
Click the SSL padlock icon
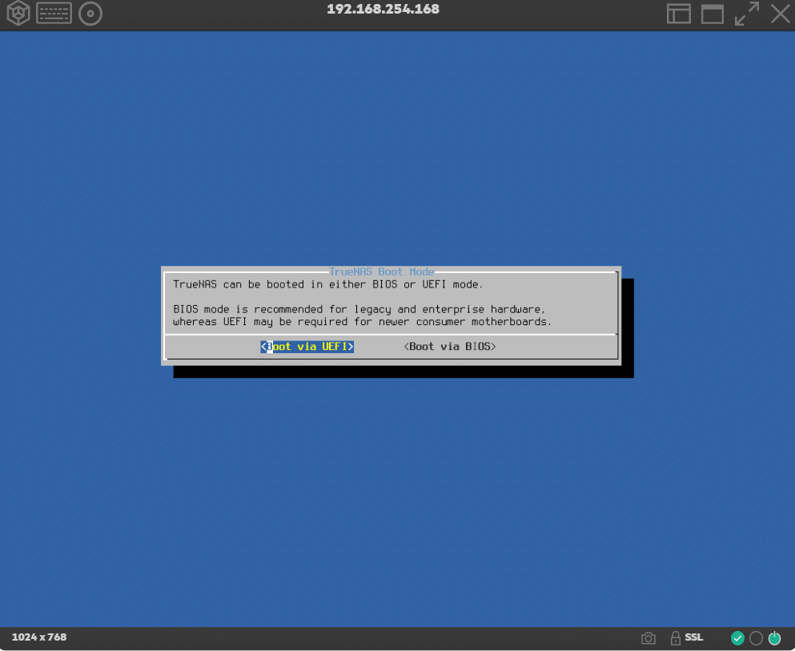point(676,638)
